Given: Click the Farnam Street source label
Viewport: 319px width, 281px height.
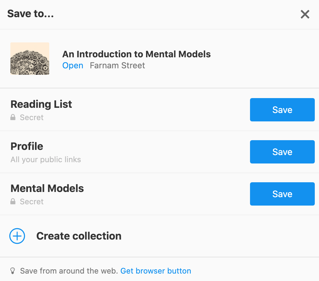Looking at the screenshot, I should click(x=117, y=65).
